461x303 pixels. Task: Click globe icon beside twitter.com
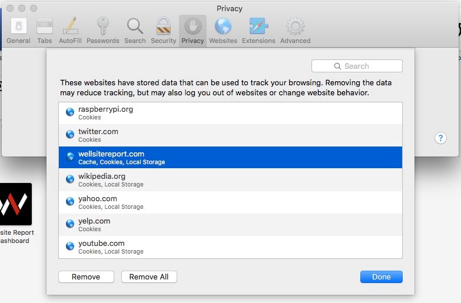point(70,134)
